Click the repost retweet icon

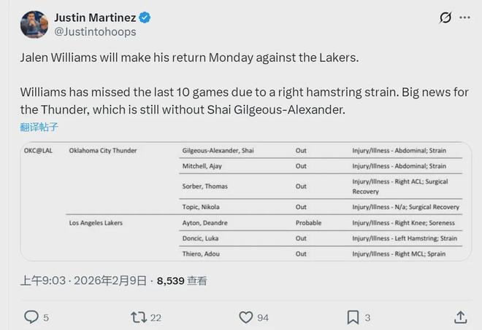(x=138, y=317)
